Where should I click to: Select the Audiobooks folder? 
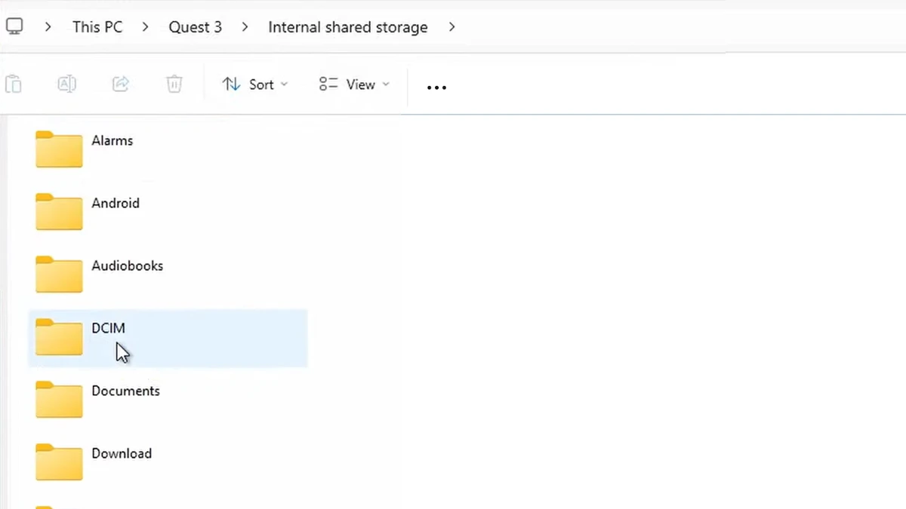(127, 266)
